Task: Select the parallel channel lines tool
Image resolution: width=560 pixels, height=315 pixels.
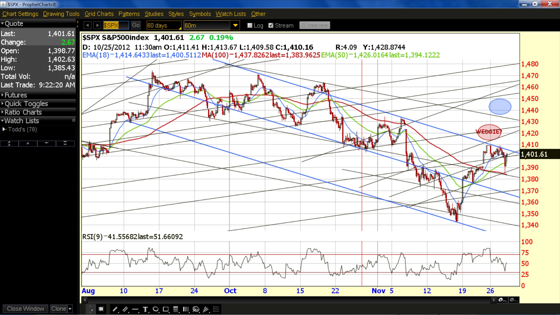Action: click(125, 309)
